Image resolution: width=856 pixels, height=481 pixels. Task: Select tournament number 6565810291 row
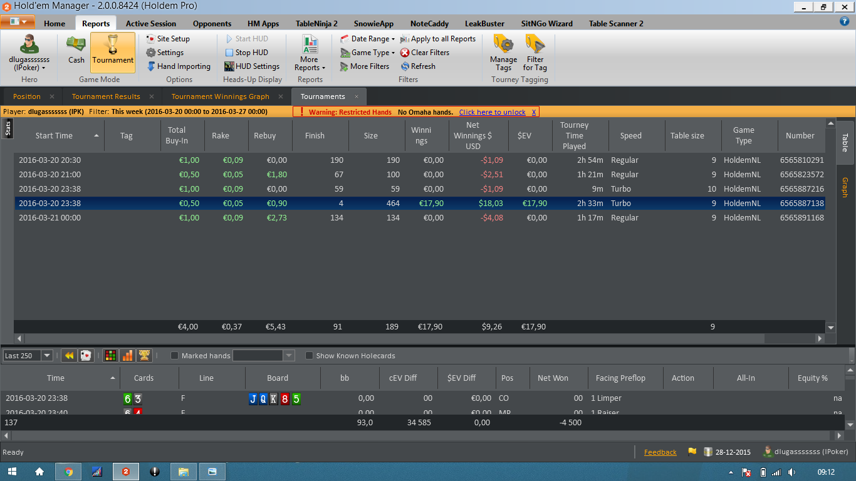pos(419,160)
